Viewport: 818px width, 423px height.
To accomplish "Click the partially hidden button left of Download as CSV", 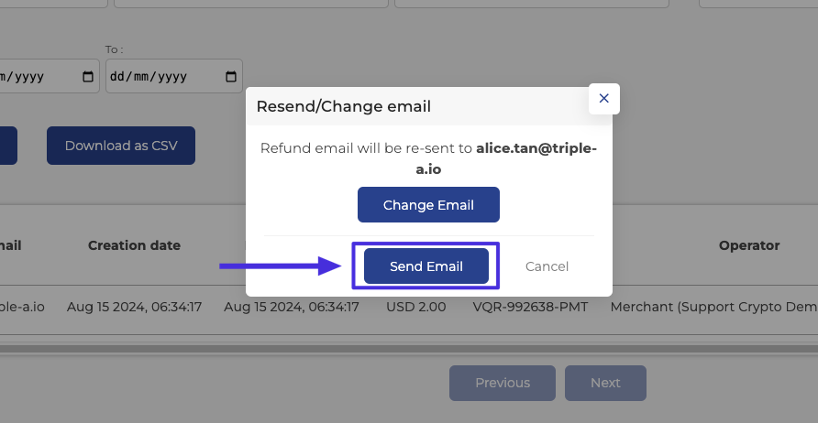I will (8, 146).
